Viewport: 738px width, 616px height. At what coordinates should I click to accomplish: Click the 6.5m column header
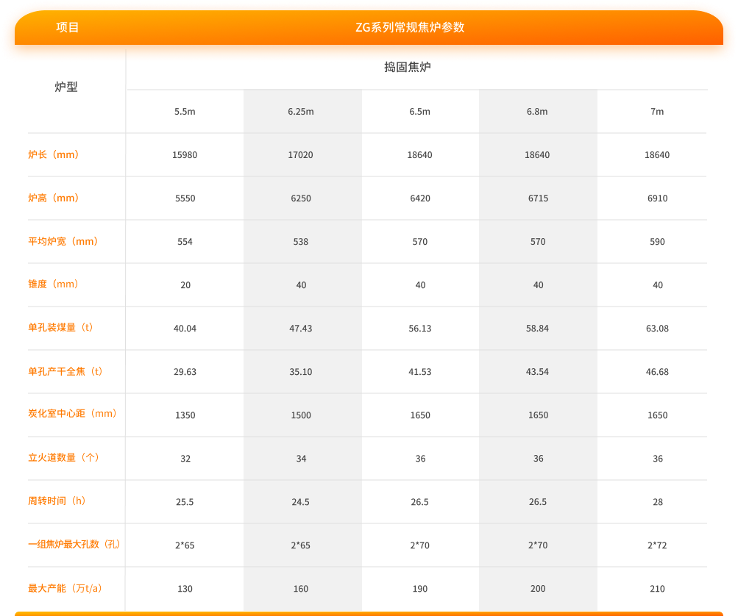pos(419,112)
